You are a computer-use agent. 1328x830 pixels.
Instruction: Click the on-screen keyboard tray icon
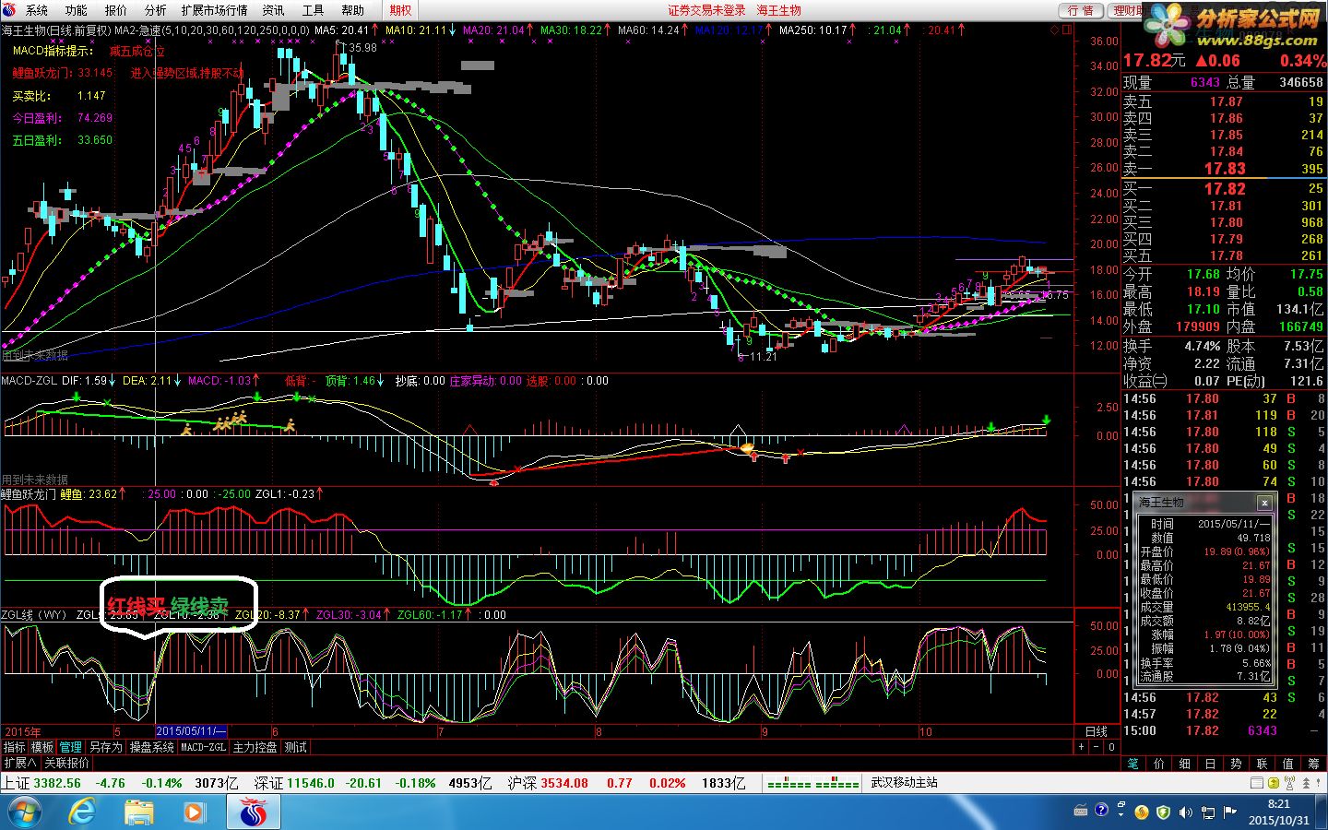click(x=1081, y=812)
